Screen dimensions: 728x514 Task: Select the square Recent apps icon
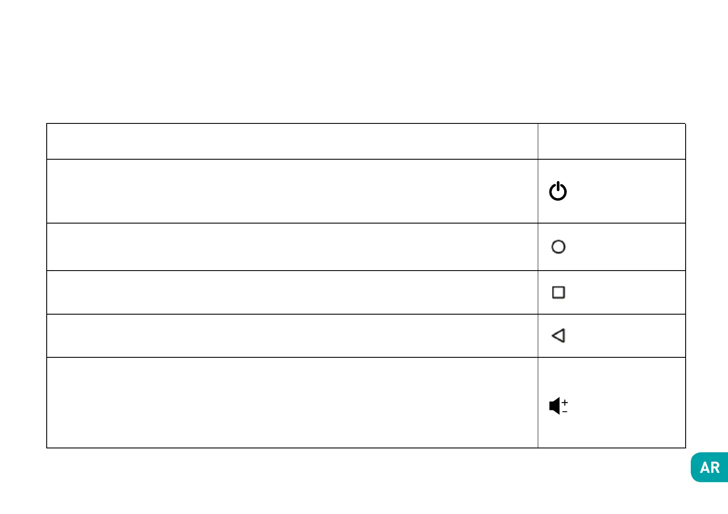click(x=558, y=293)
